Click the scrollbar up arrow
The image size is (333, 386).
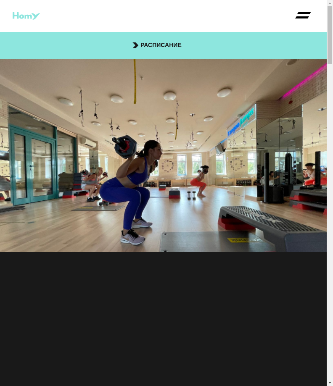(330, 3)
